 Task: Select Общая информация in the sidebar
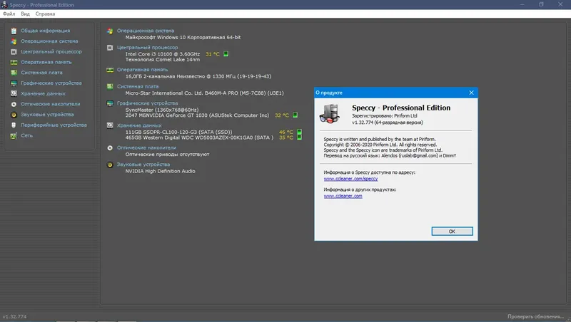tap(45, 31)
